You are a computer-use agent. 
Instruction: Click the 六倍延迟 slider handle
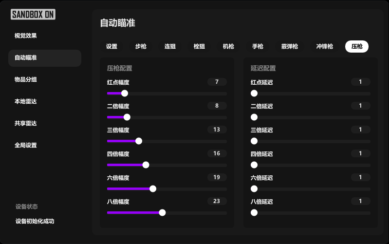tap(254, 188)
